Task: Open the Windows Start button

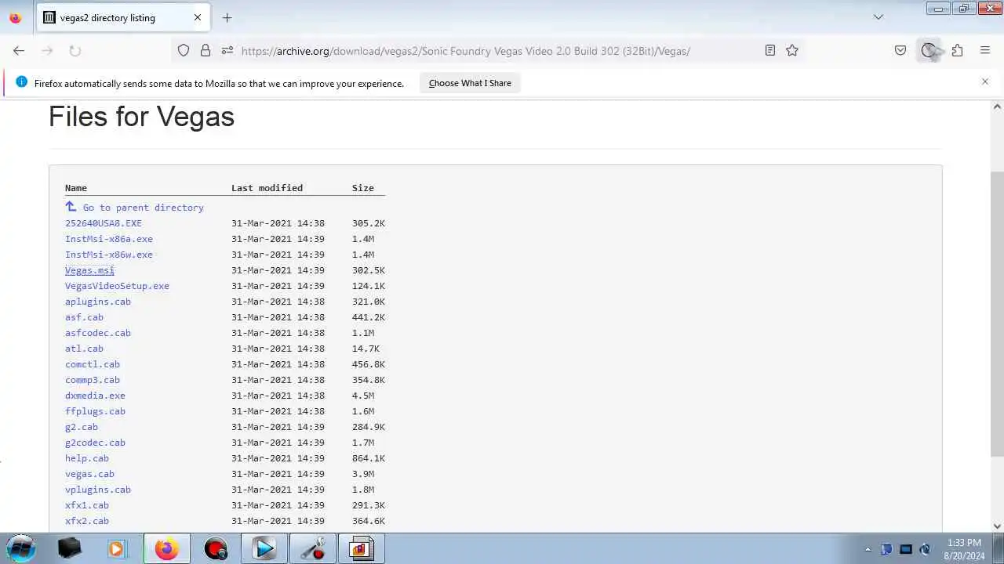Action: 21,548
